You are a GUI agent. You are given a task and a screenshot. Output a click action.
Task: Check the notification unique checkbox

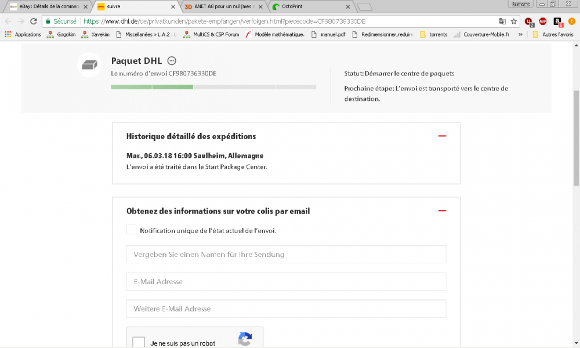tap(131, 229)
